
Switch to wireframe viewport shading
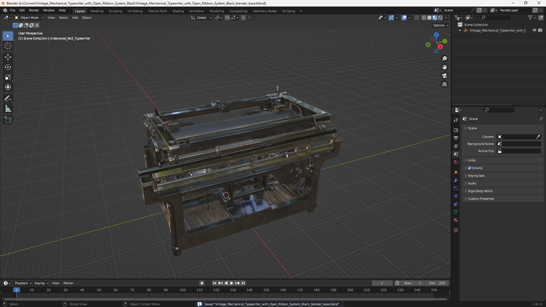click(x=424, y=18)
